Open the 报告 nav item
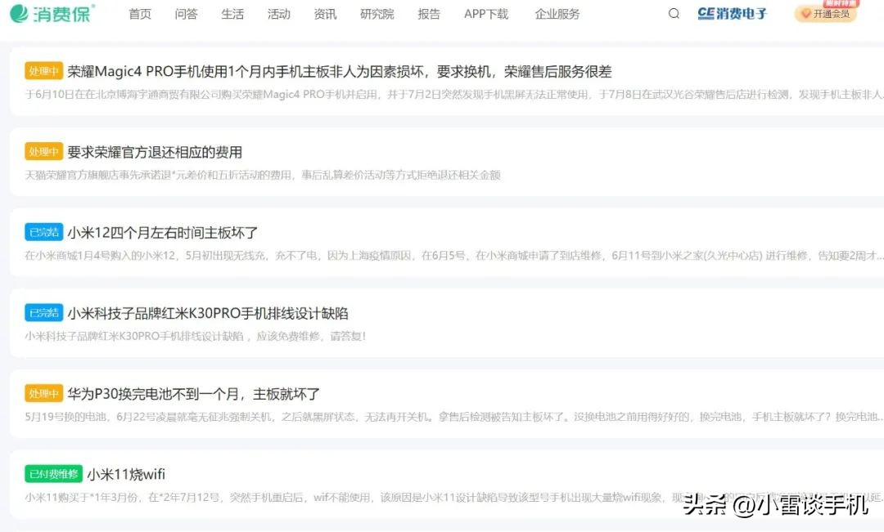 click(428, 14)
